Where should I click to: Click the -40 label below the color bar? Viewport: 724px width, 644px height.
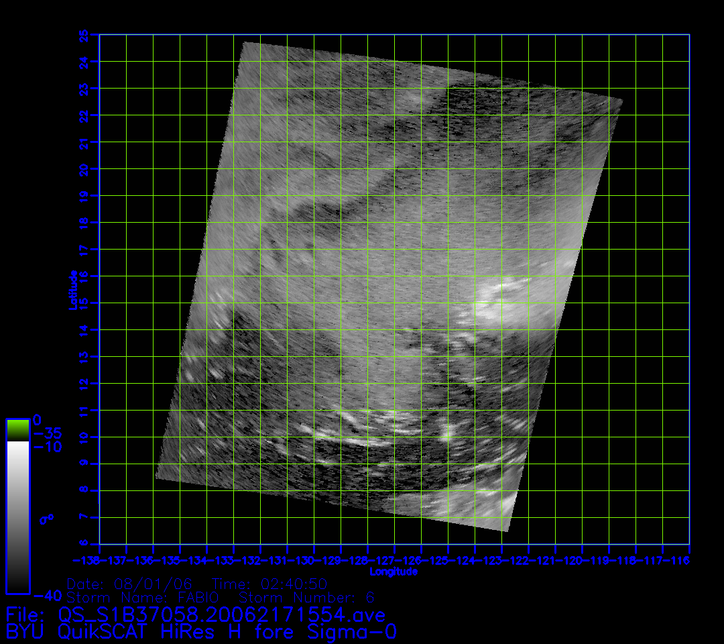47,596
